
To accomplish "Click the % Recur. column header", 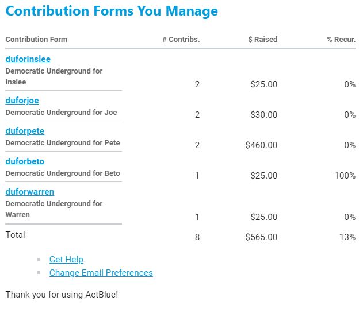I will 341,40.
